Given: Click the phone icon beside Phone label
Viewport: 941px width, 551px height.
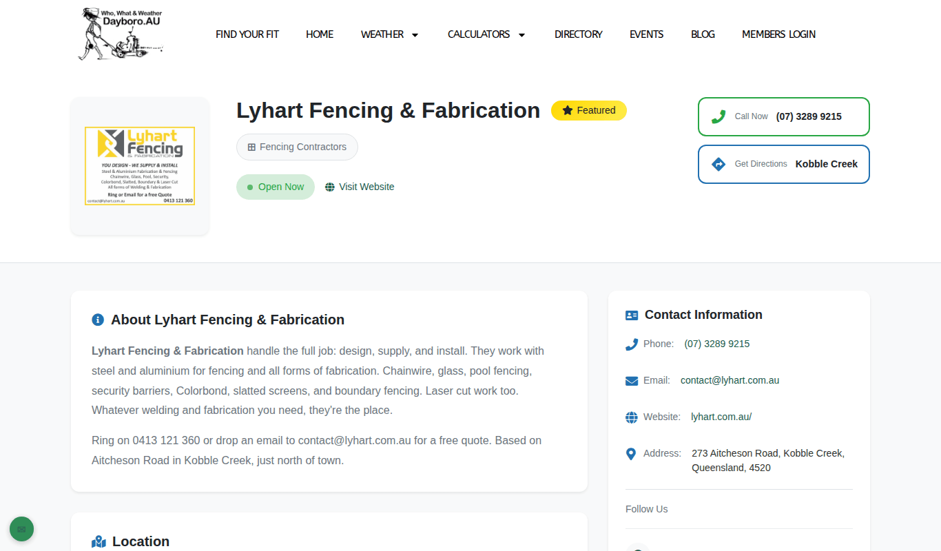Looking at the screenshot, I should pyautogui.click(x=632, y=344).
